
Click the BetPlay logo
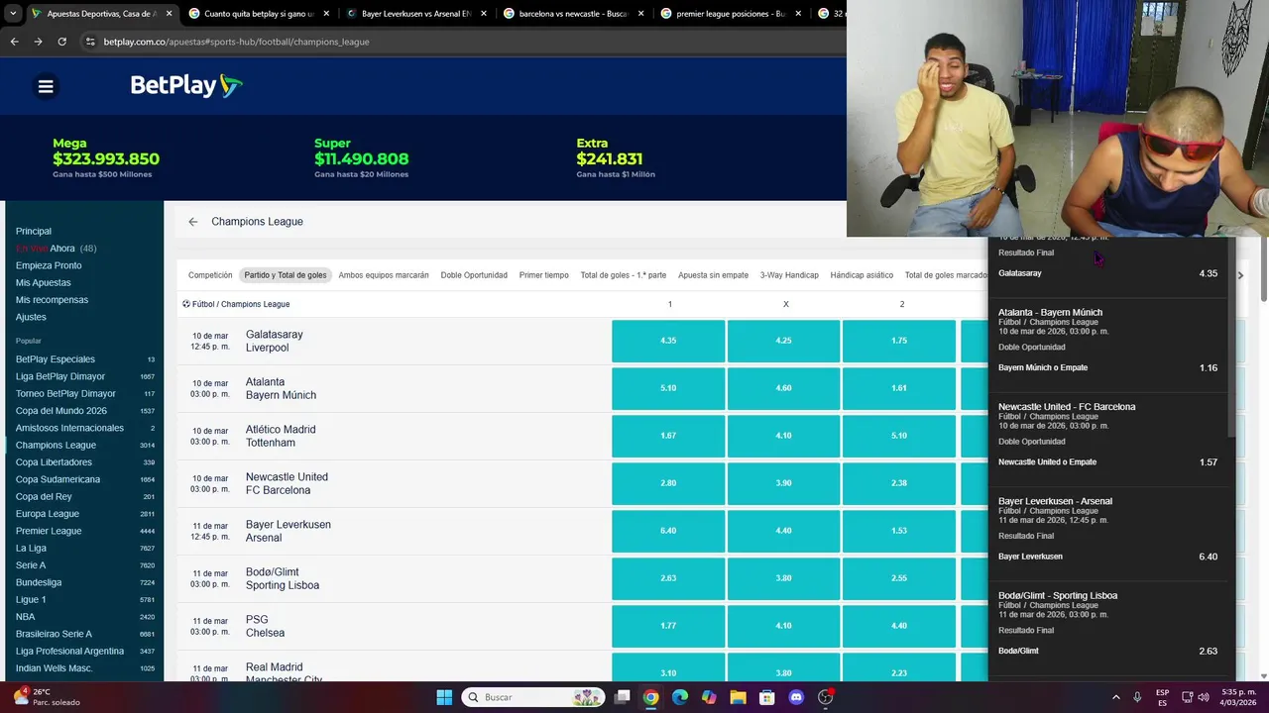tap(186, 86)
